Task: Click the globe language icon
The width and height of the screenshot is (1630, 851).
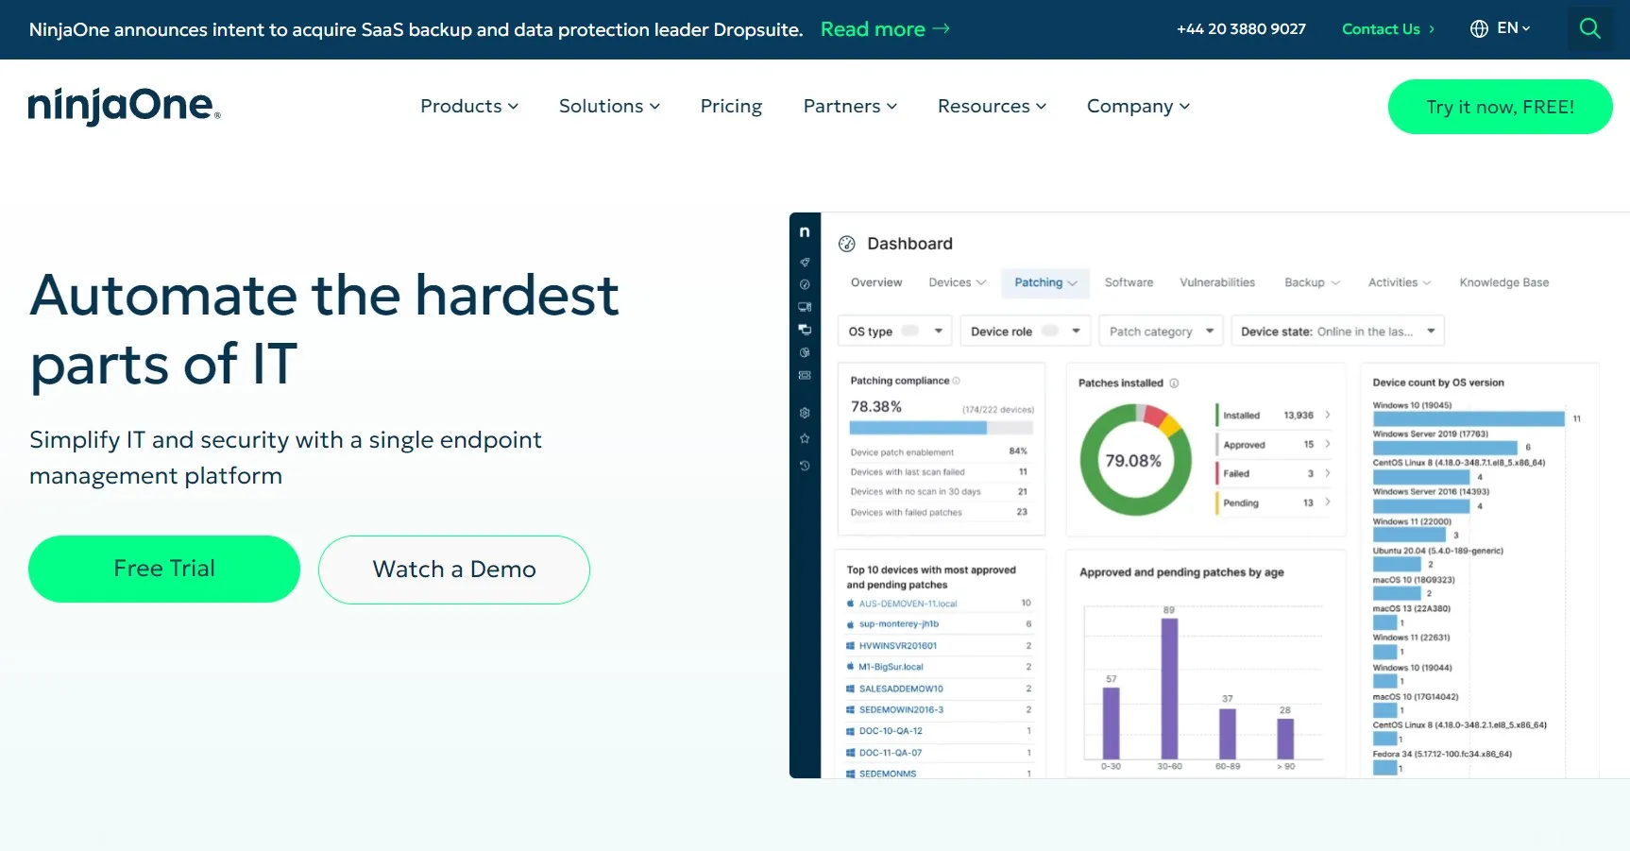Action: pyautogui.click(x=1479, y=28)
